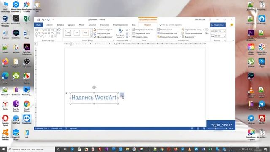The width and height of the screenshot is (270, 152).
Task: Open the Выровнять текст dropdown
Action: [142, 33]
